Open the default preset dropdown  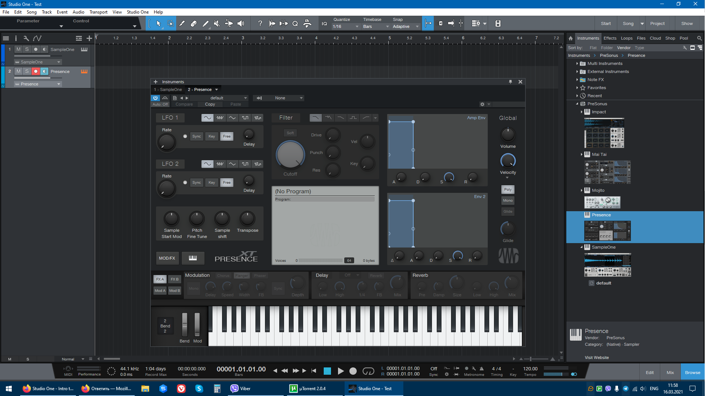coord(245,98)
